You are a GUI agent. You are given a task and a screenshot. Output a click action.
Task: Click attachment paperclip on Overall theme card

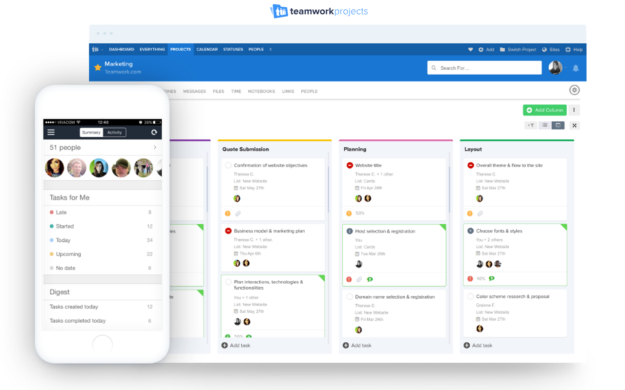click(x=480, y=214)
